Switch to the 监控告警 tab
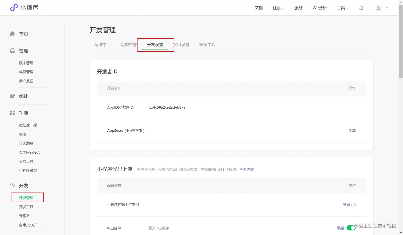This screenshot has height=235, width=403. click(129, 44)
